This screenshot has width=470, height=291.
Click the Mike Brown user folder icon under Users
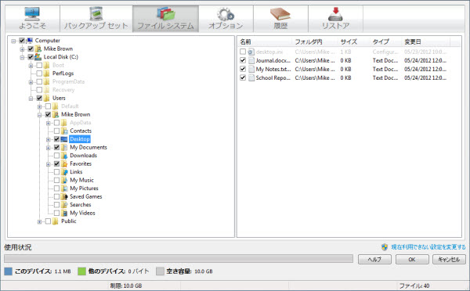(55, 114)
